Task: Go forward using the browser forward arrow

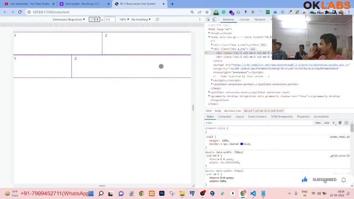Action: tap(12, 12)
